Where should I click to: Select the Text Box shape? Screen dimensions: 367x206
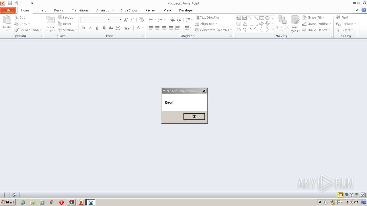point(239,18)
